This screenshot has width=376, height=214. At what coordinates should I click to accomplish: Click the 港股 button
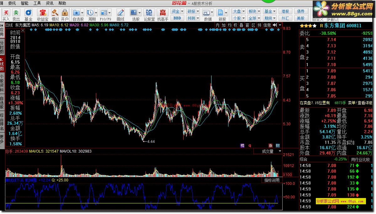click(285, 11)
